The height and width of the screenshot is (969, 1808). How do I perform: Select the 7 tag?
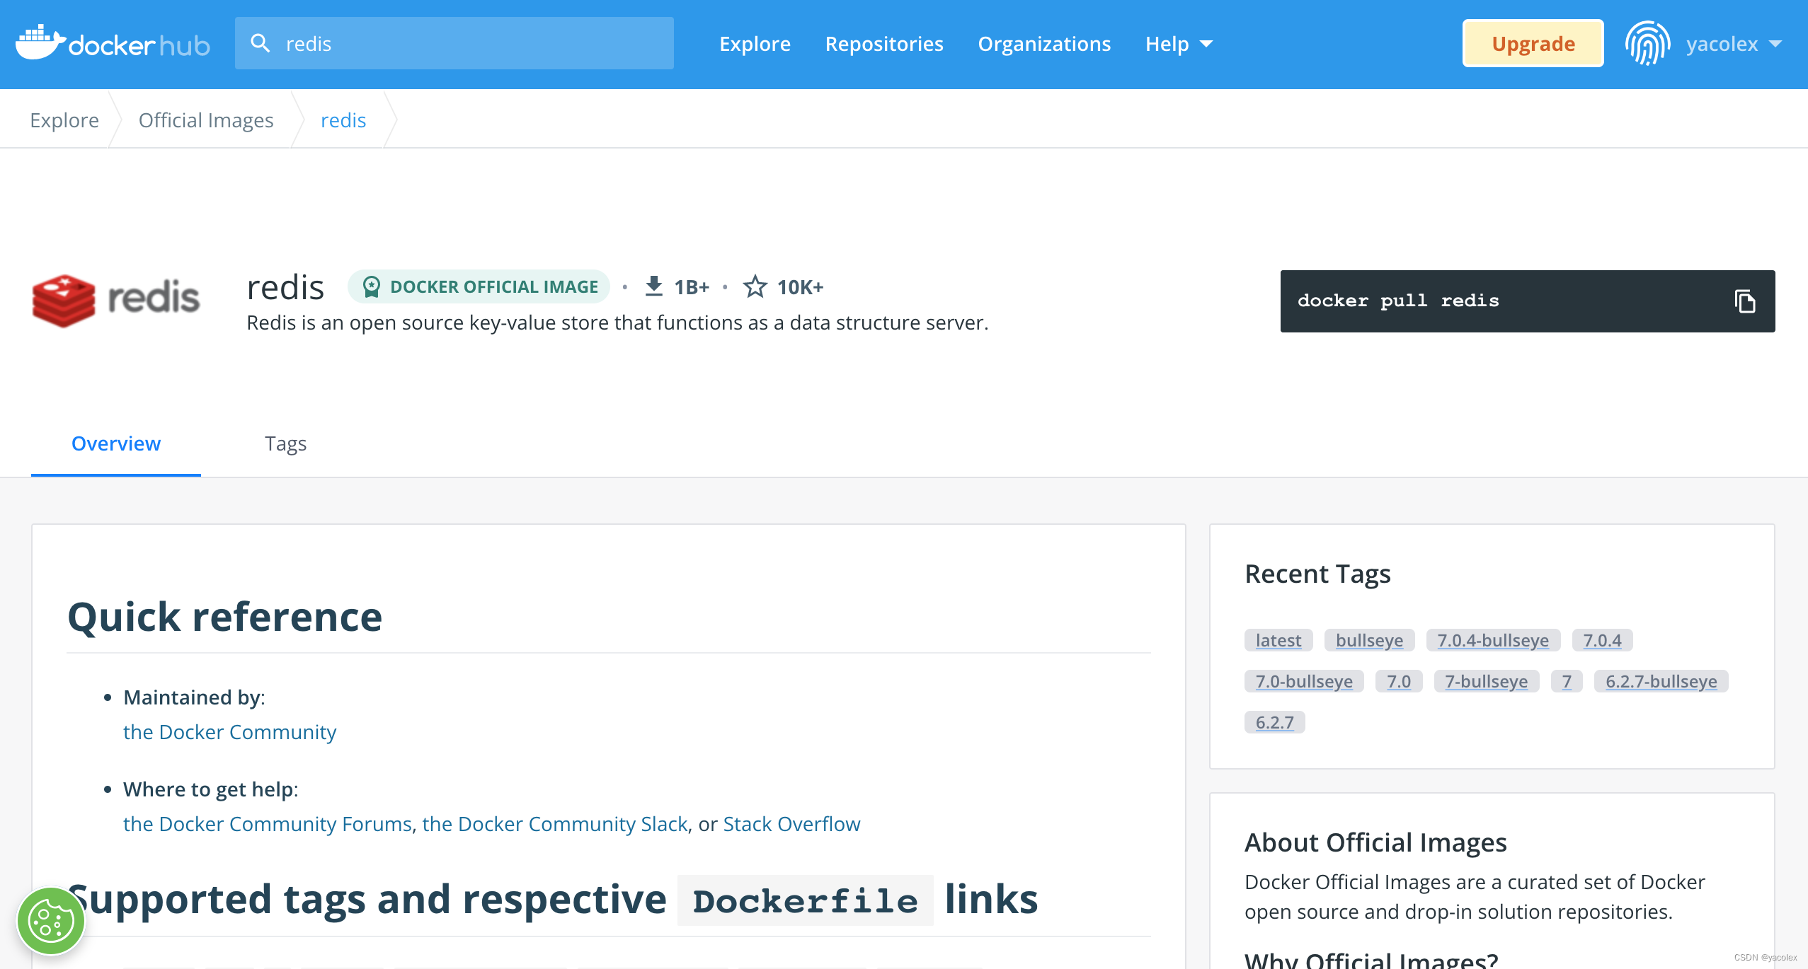tap(1567, 681)
